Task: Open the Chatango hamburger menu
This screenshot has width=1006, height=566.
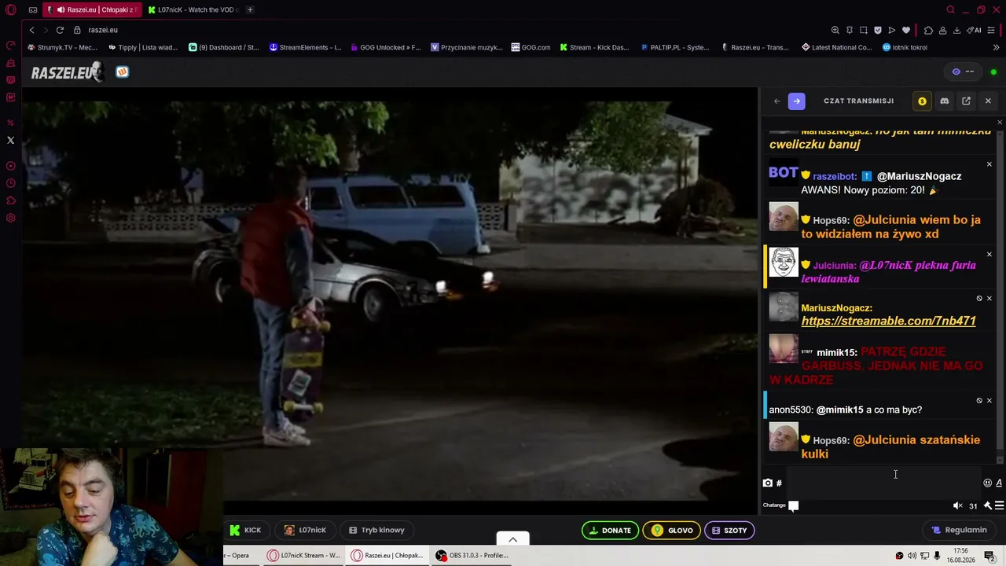Action: point(999,505)
